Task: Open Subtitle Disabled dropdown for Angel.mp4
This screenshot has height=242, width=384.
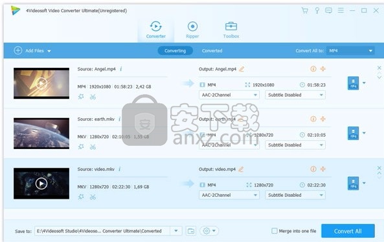Action: (295, 95)
